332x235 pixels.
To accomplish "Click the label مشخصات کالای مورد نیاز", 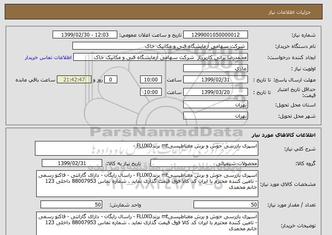I will [x=288, y=184].
